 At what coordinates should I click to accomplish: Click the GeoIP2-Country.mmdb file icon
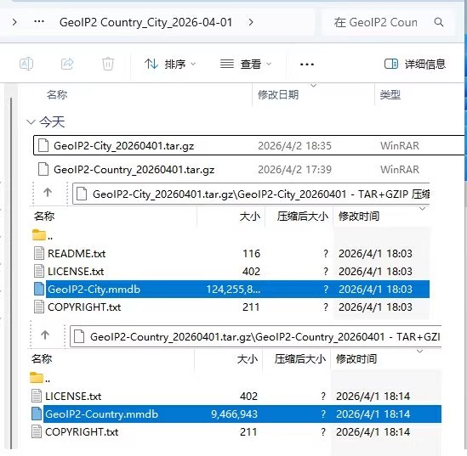tap(37, 414)
